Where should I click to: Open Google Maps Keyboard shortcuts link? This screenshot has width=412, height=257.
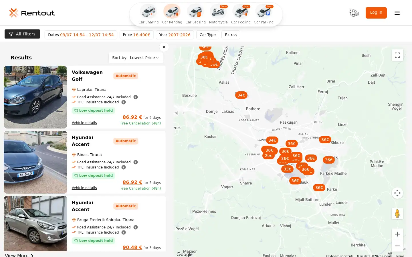tap(340, 256)
